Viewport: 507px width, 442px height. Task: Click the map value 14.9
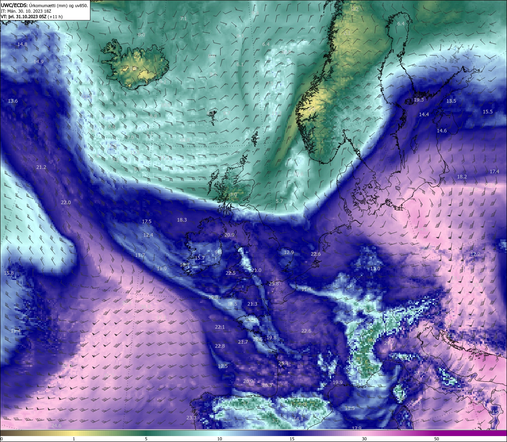coord(38,61)
